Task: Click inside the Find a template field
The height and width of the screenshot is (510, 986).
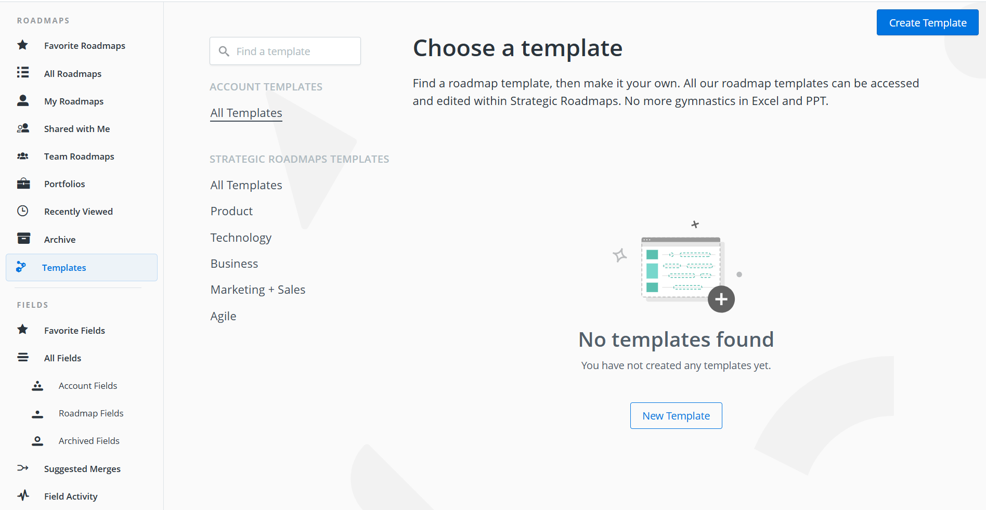Action: 285,51
